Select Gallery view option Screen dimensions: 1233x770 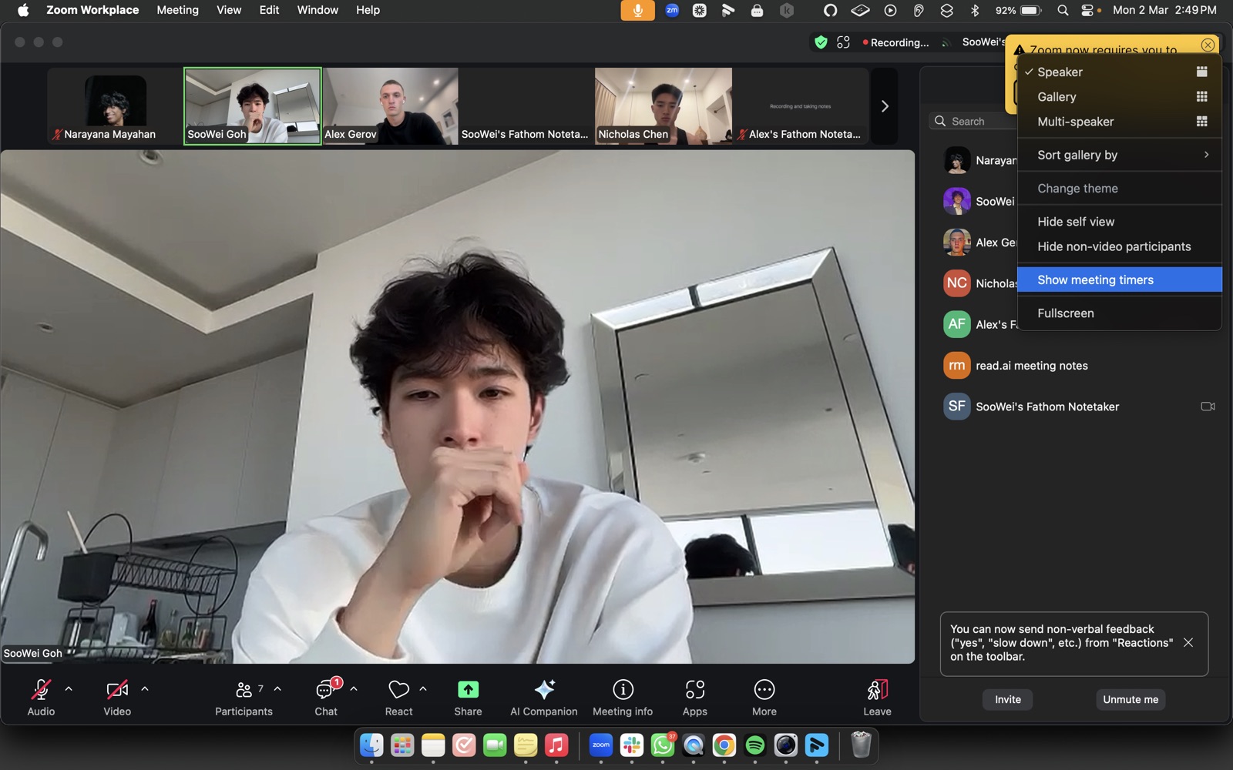pyautogui.click(x=1120, y=97)
